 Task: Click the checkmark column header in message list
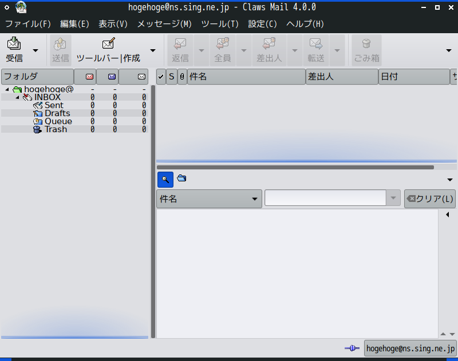coord(161,77)
